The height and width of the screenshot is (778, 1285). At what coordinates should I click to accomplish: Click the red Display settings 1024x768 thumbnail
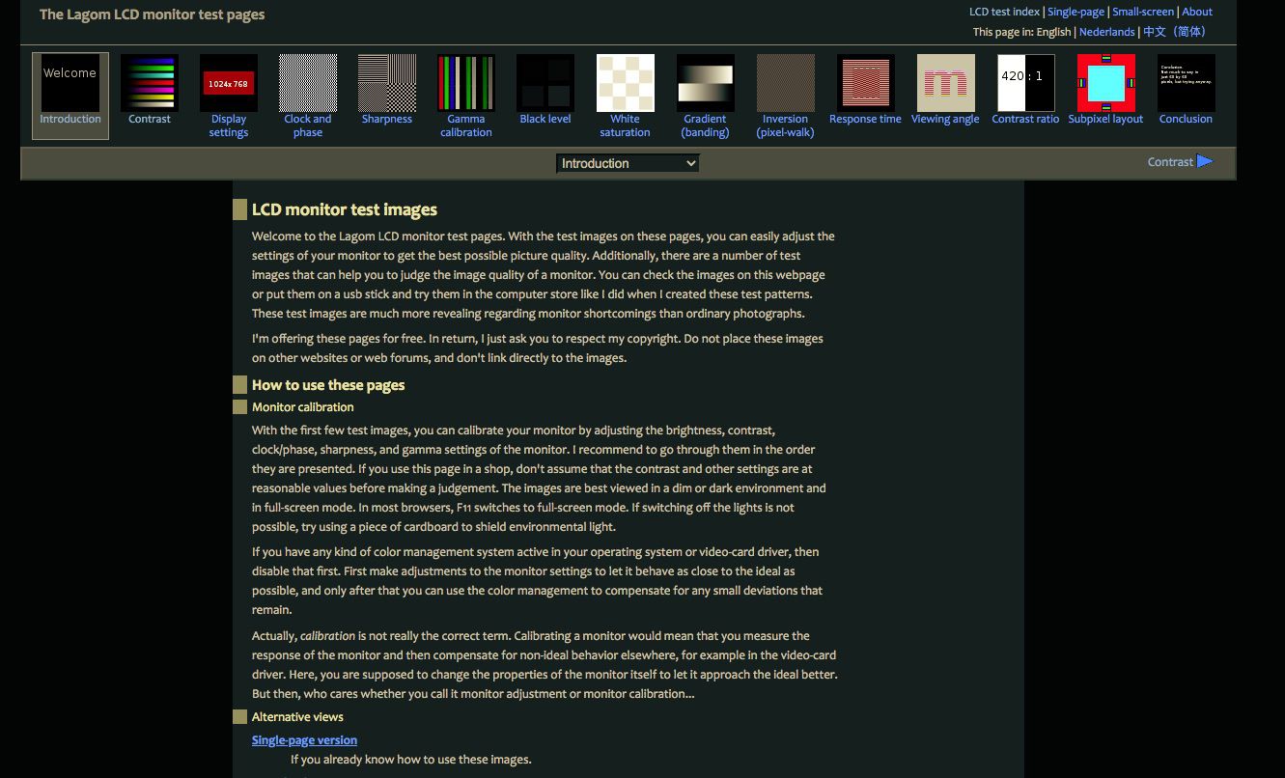(x=228, y=83)
